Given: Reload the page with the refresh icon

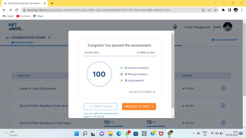Looking at the screenshot, I should pos(16,10).
